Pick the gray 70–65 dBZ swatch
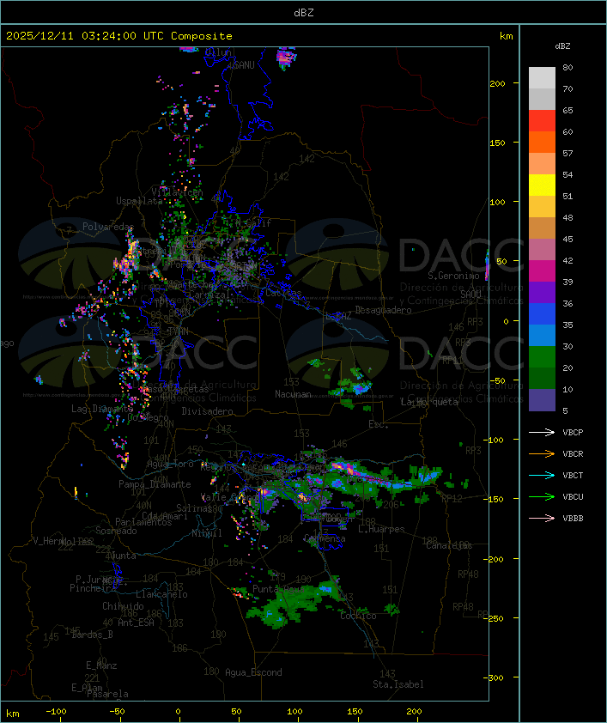Image resolution: width=607 pixels, height=723 pixels. click(x=542, y=99)
